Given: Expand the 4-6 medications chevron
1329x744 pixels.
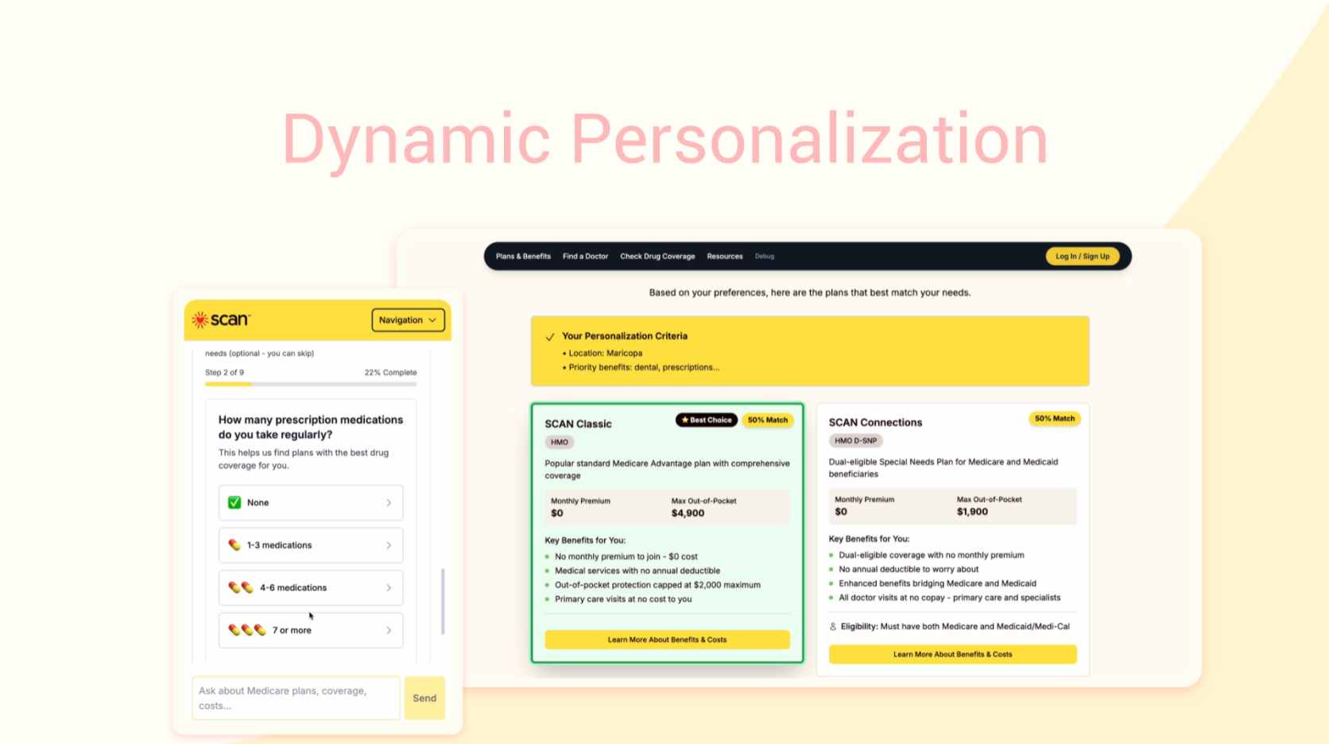Looking at the screenshot, I should 389,587.
